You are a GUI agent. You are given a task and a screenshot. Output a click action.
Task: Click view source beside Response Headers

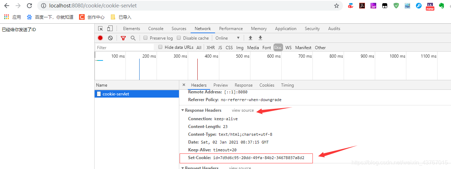[x=243, y=110]
